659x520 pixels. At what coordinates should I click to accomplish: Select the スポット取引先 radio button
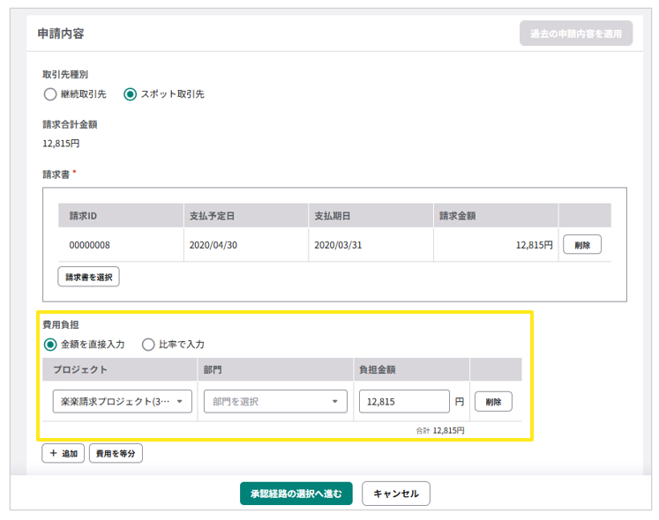point(131,93)
